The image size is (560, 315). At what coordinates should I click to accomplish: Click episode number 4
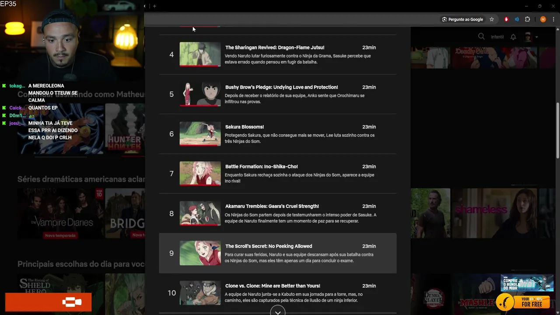[171, 55]
